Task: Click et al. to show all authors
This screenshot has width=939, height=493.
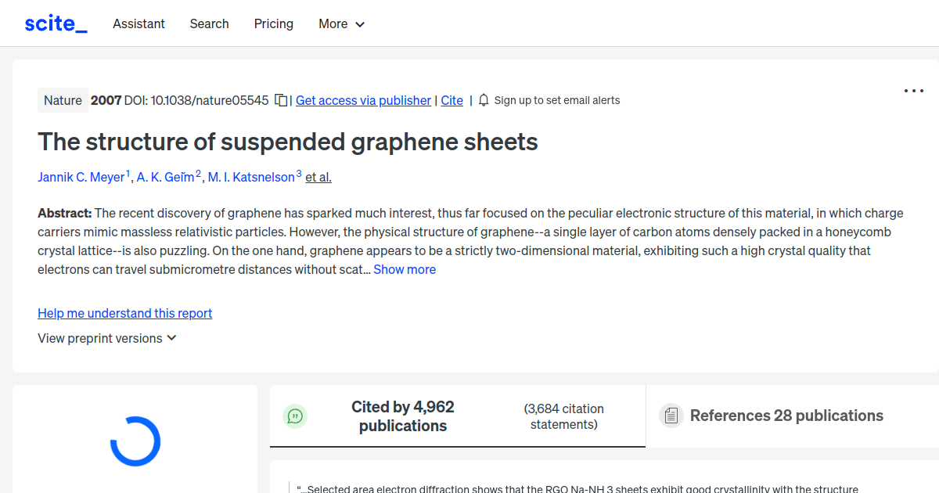Action: 318,177
